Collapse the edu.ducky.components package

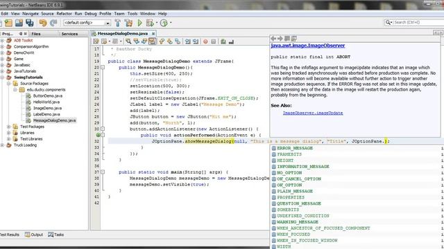pyautogui.click(x=15, y=90)
